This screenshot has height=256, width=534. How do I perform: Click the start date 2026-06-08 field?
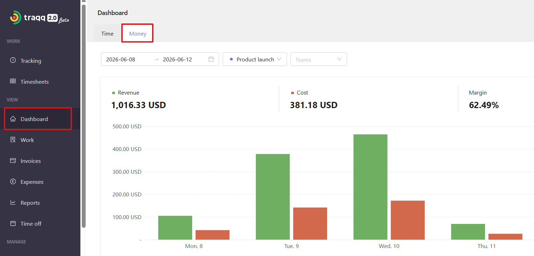pos(121,59)
